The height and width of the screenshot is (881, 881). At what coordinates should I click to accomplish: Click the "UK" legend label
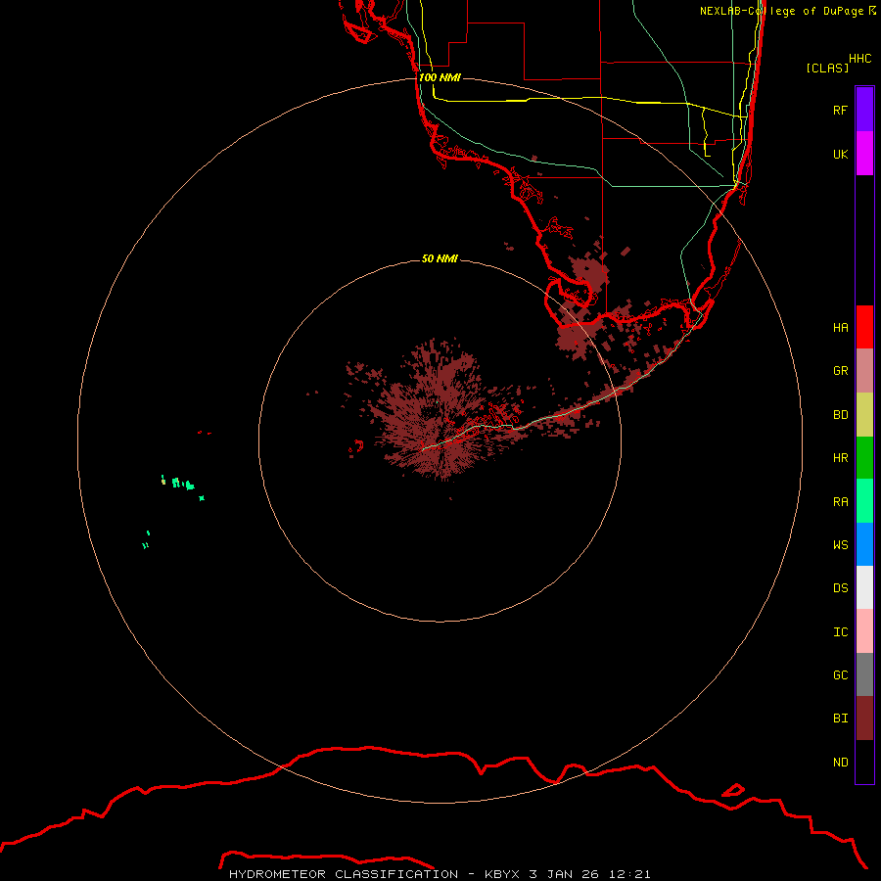pyautogui.click(x=840, y=154)
